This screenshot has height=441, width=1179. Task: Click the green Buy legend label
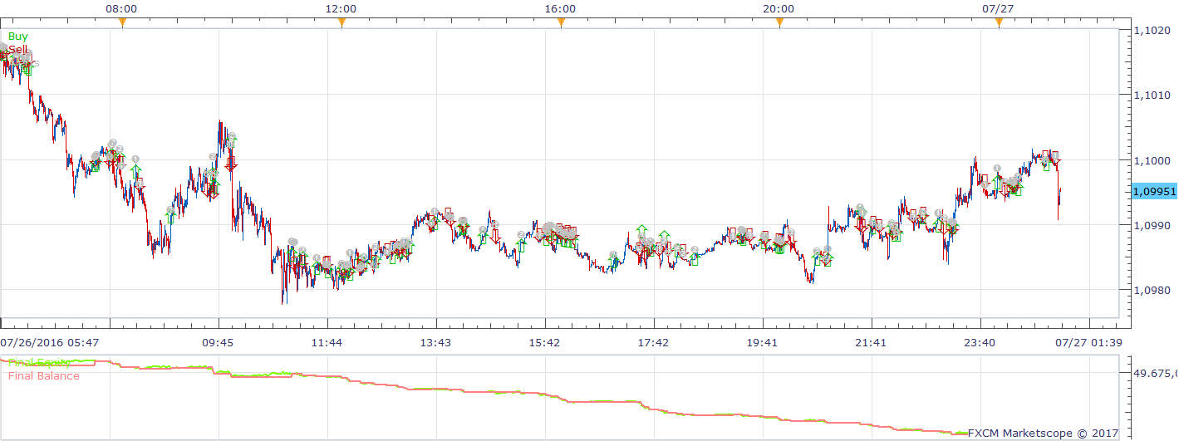pos(17,37)
